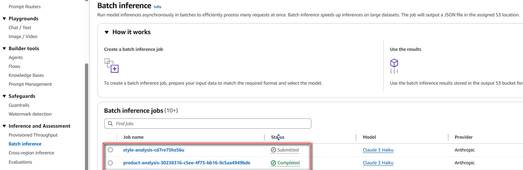This screenshot has width=523, height=170.
Task: Open Chat / Text playground
Action: [20, 28]
